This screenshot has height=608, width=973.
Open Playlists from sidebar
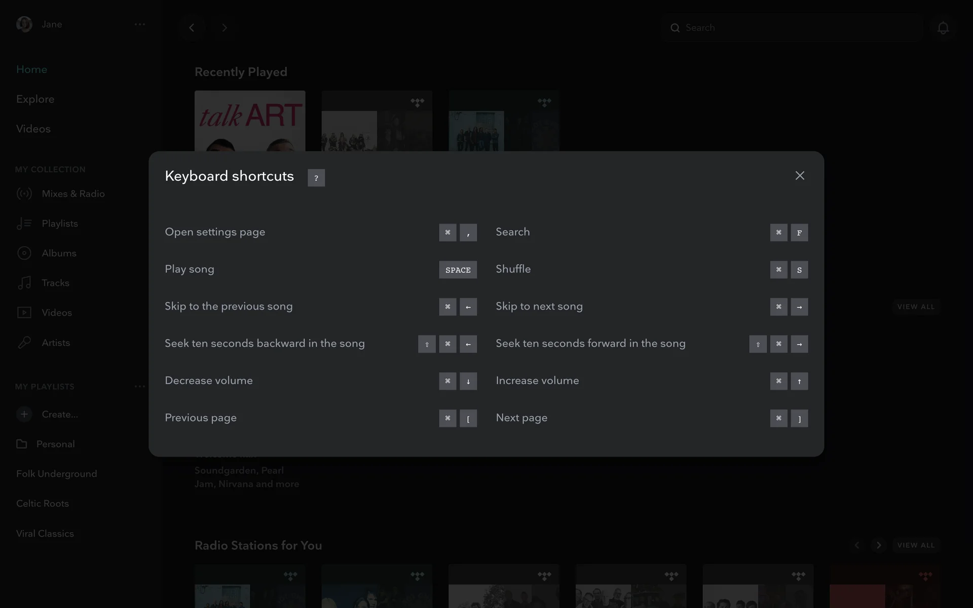tap(59, 223)
